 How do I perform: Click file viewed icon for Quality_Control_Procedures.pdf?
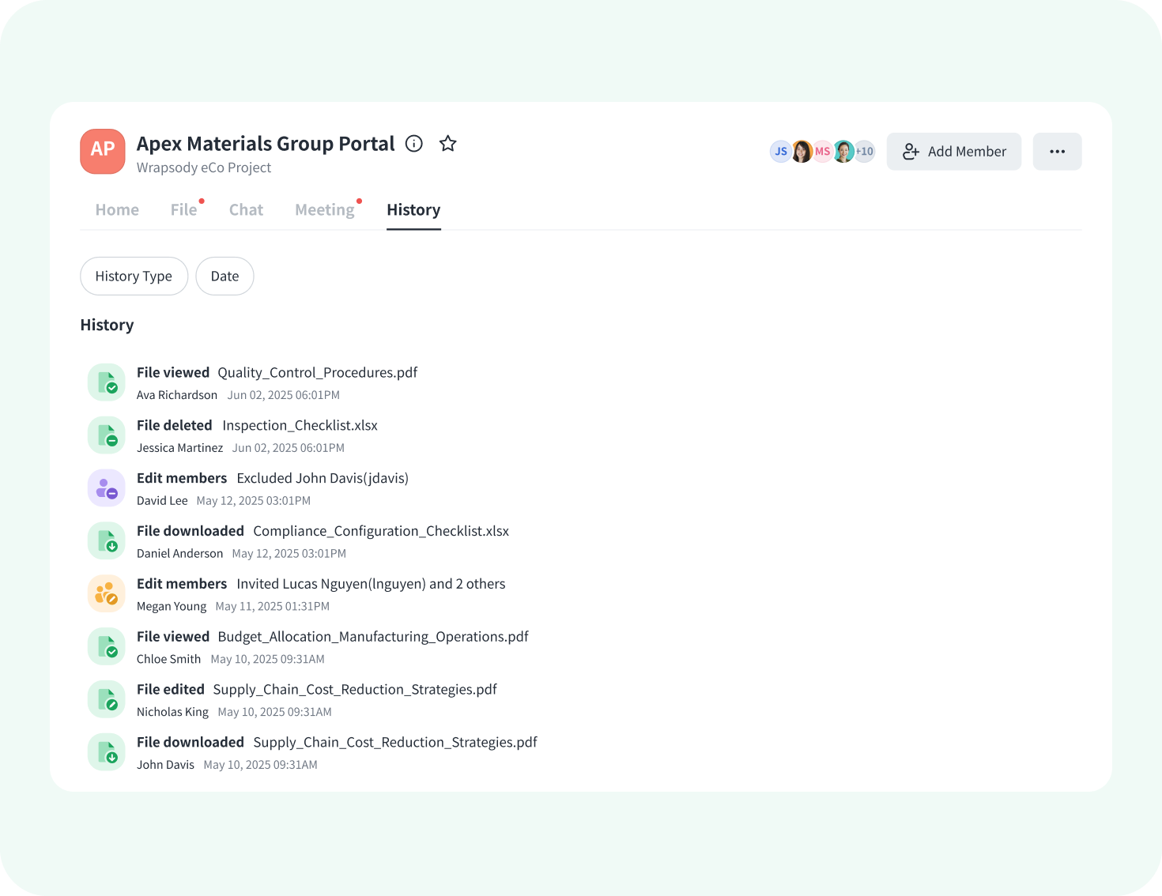pyautogui.click(x=107, y=382)
